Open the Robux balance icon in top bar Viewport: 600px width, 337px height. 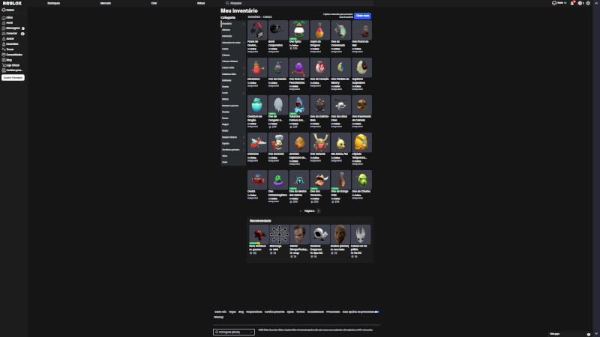point(580,3)
